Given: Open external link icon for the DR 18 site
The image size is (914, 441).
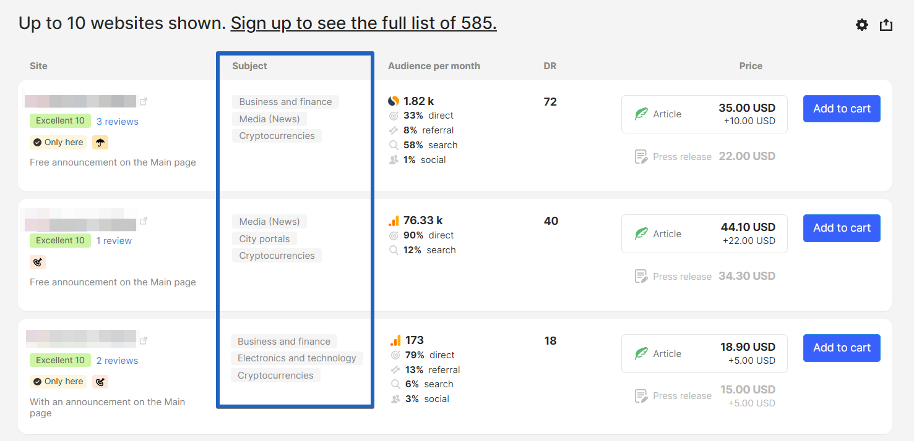Looking at the screenshot, I should 144,340.
